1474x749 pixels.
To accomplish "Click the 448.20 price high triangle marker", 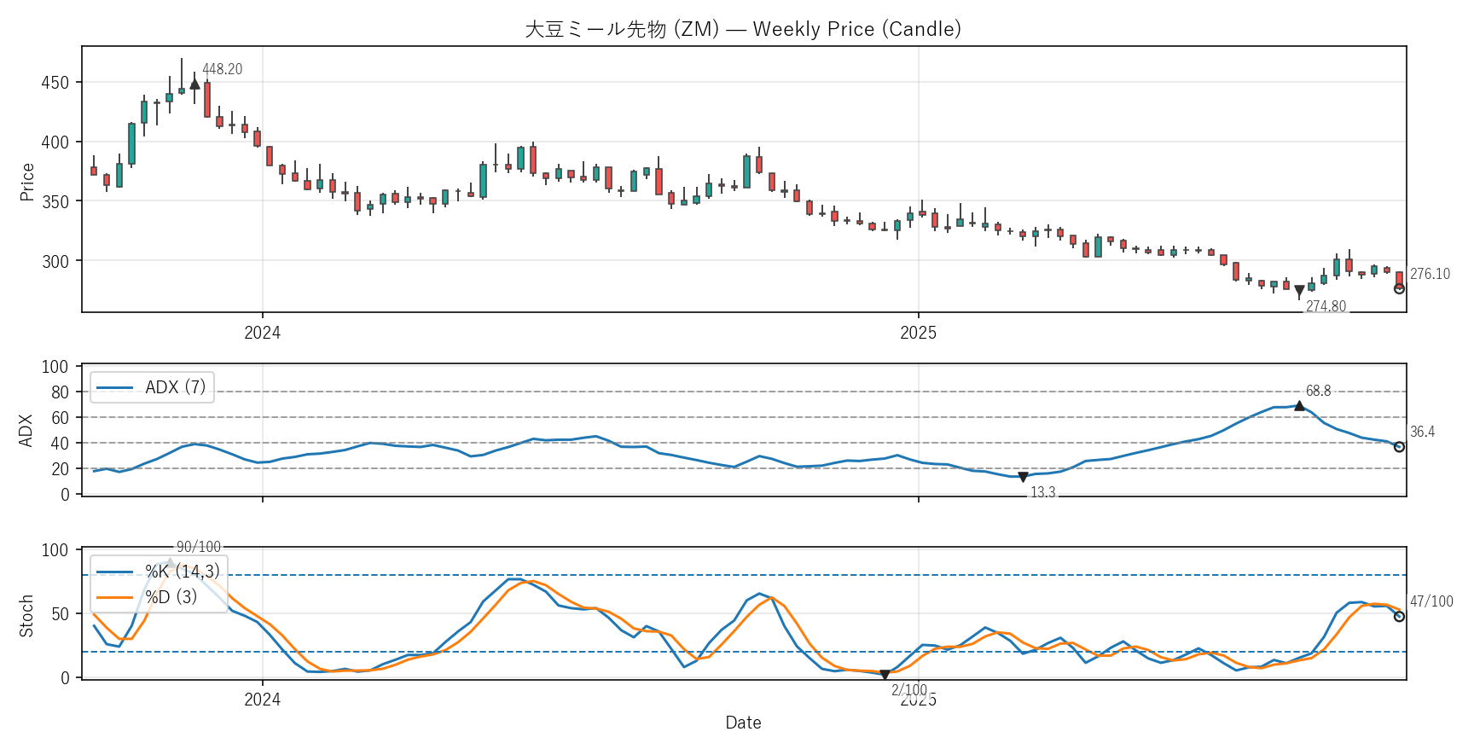I will coord(194,84).
